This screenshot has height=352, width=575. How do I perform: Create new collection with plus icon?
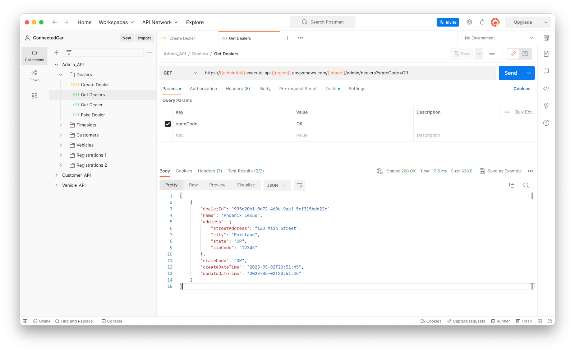pos(56,52)
